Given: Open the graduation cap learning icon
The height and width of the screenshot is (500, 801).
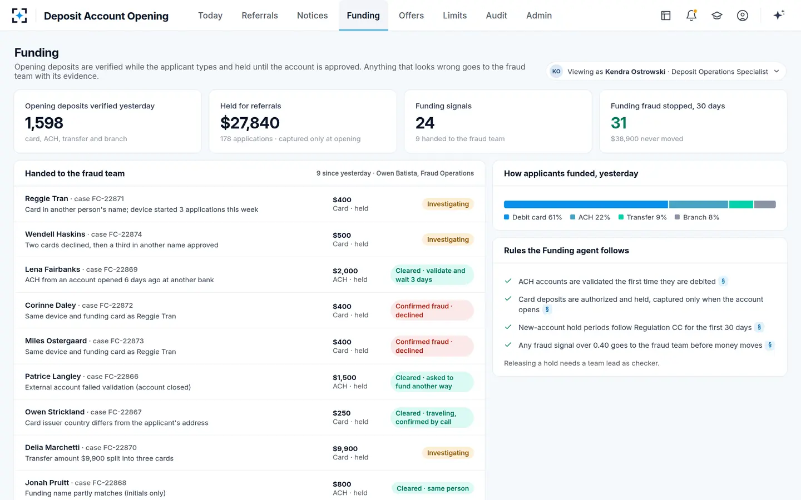Looking at the screenshot, I should click(717, 16).
